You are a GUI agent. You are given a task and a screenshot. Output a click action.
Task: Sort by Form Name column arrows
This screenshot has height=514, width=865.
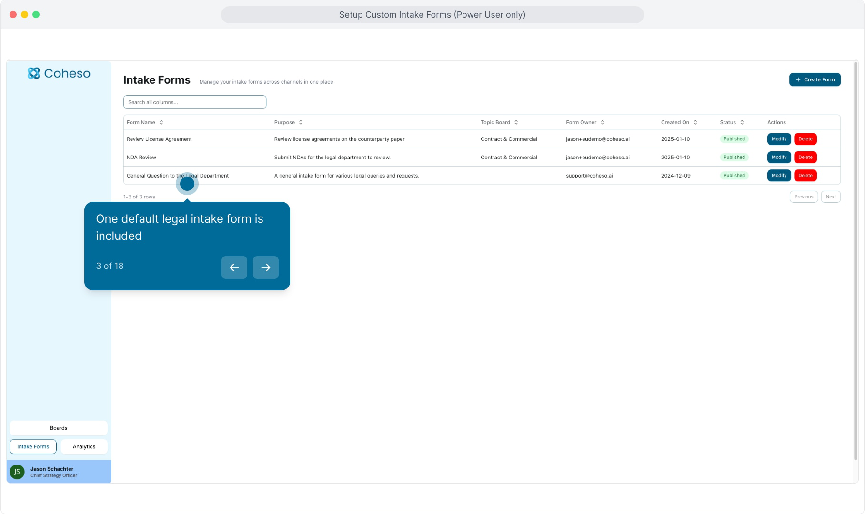161,123
